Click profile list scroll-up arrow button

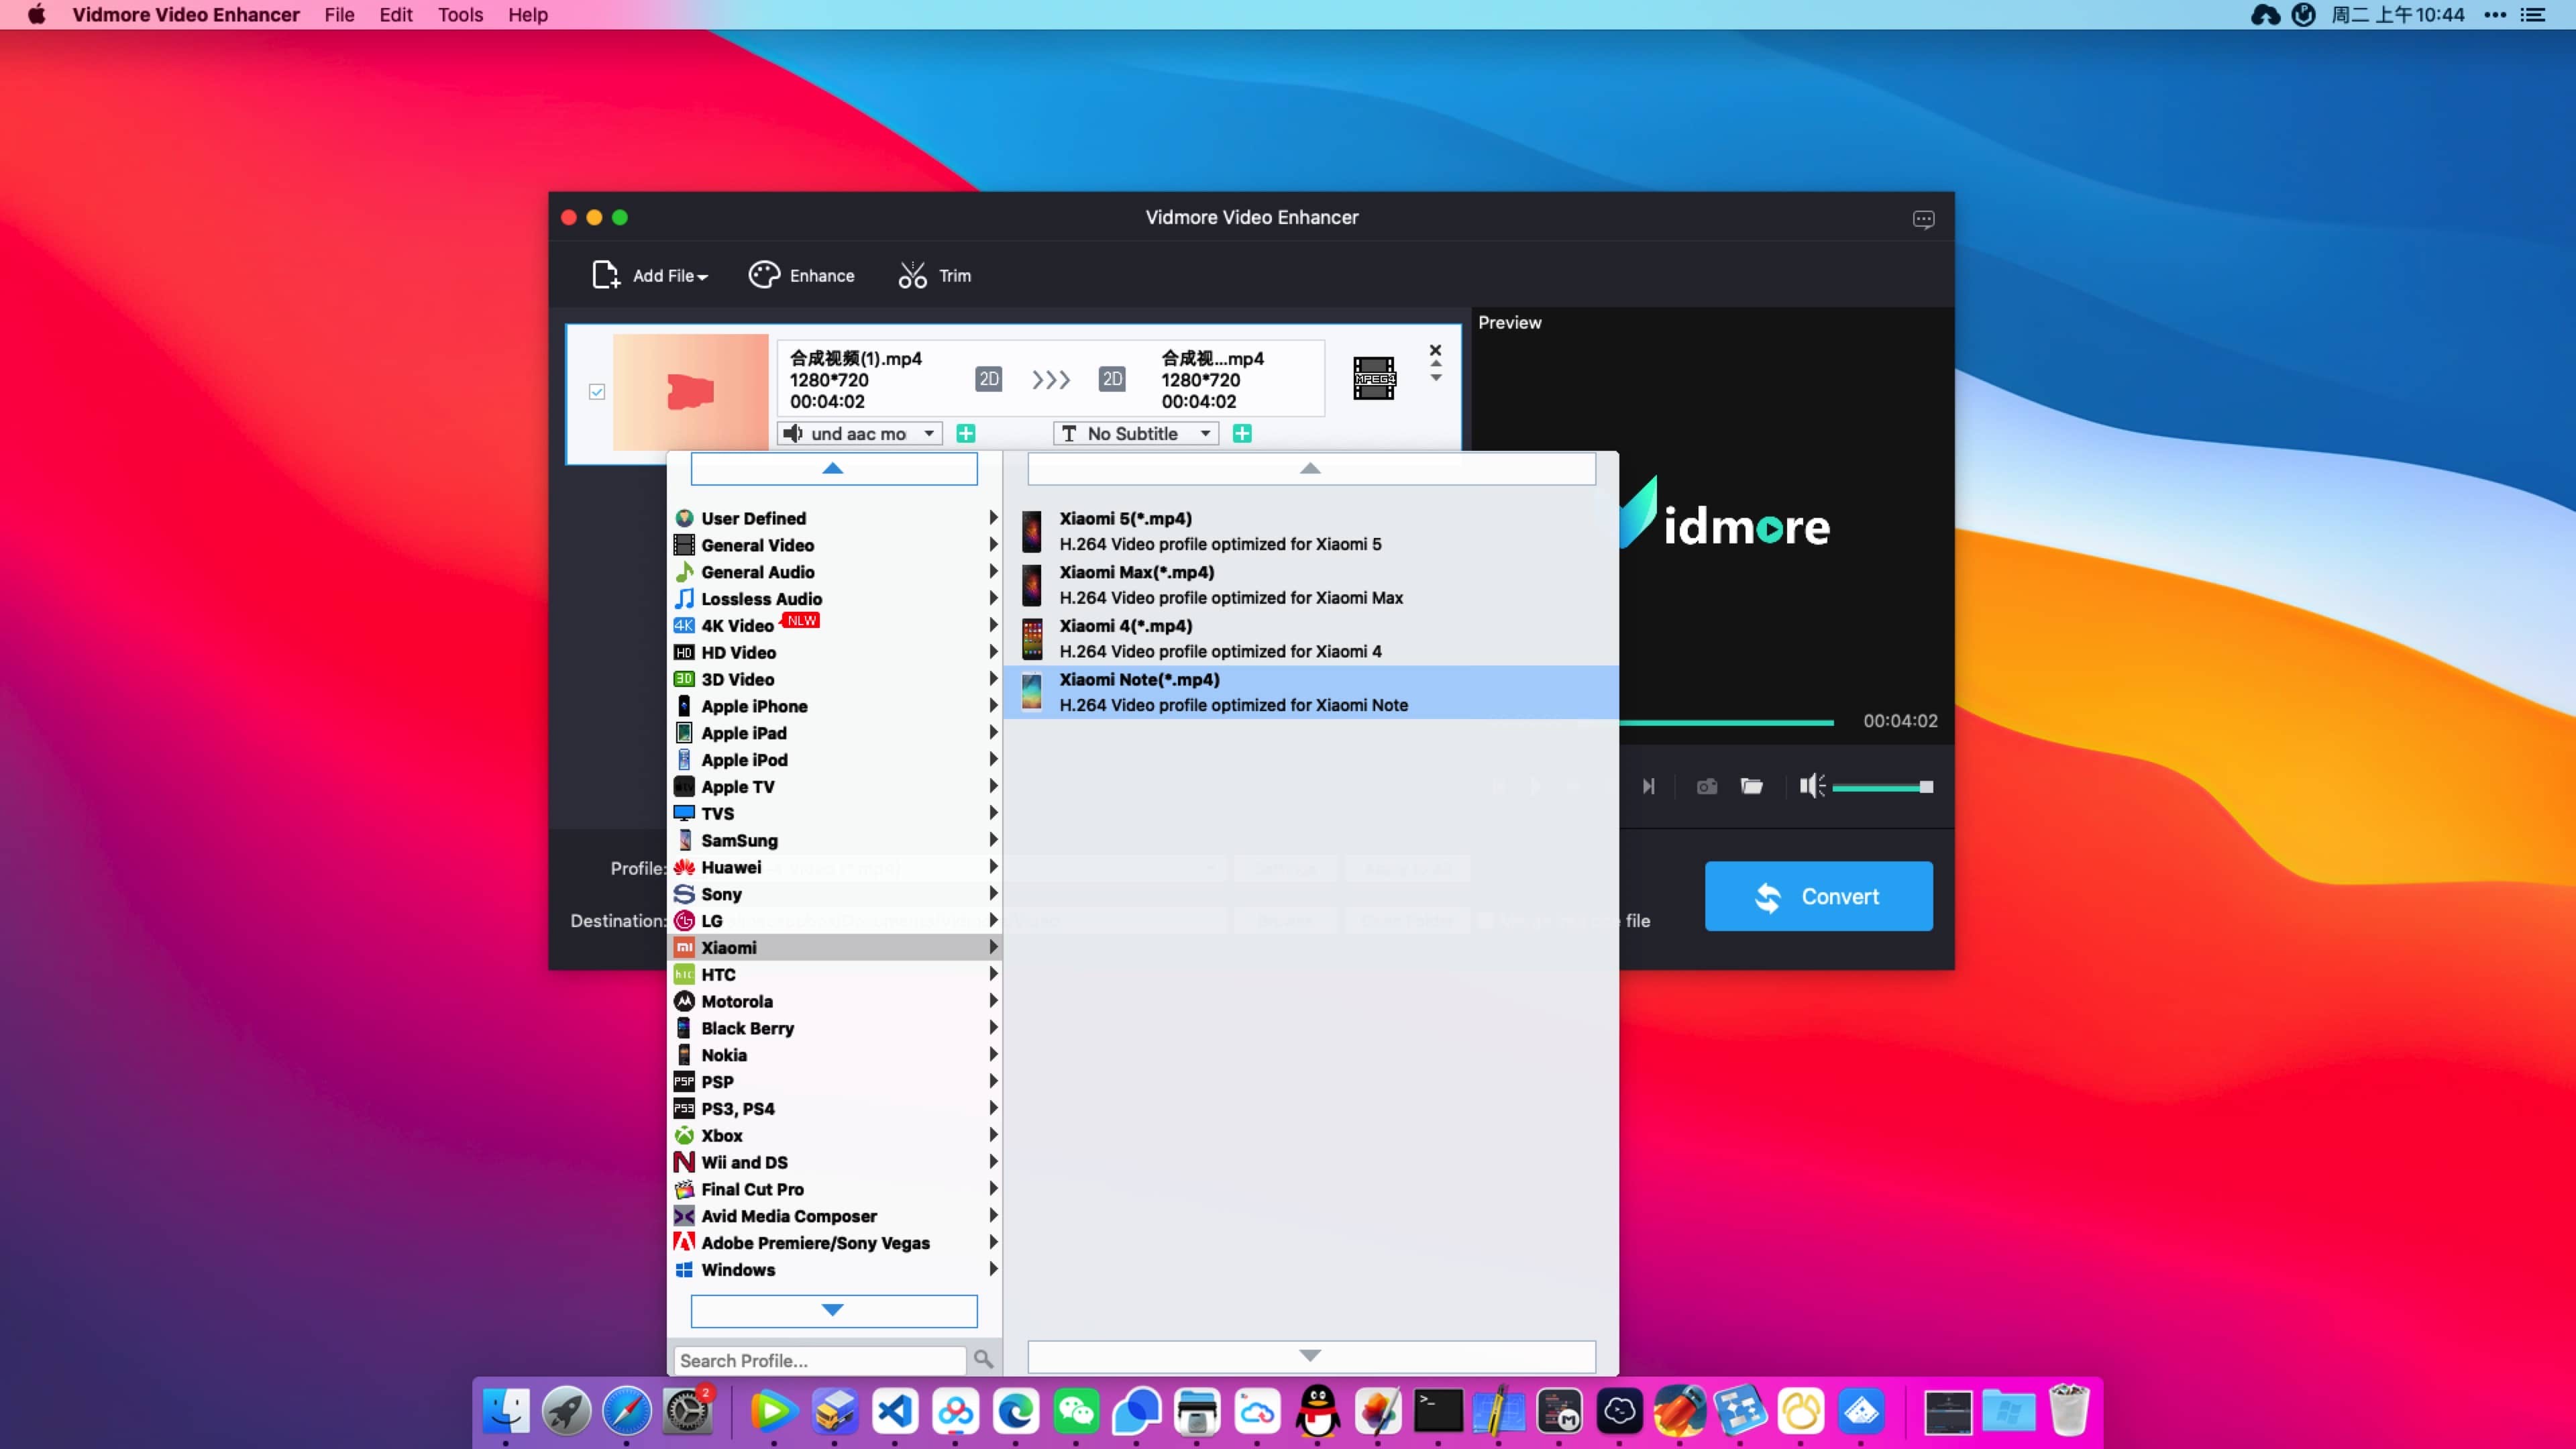pyautogui.click(x=1311, y=468)
